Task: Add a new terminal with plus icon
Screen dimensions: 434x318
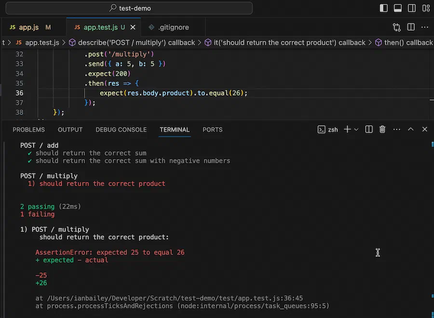Action: click(347, 130)
